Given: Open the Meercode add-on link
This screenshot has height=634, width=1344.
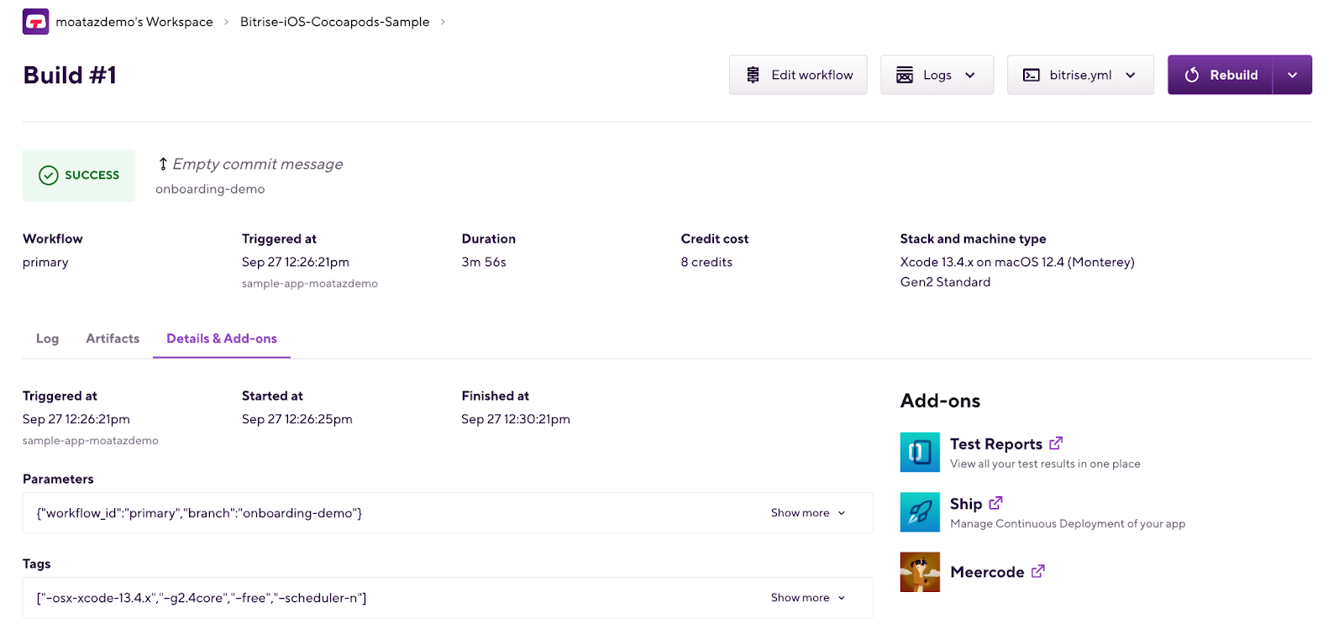Looking at the screenshot, I should (x=987, y=572).
